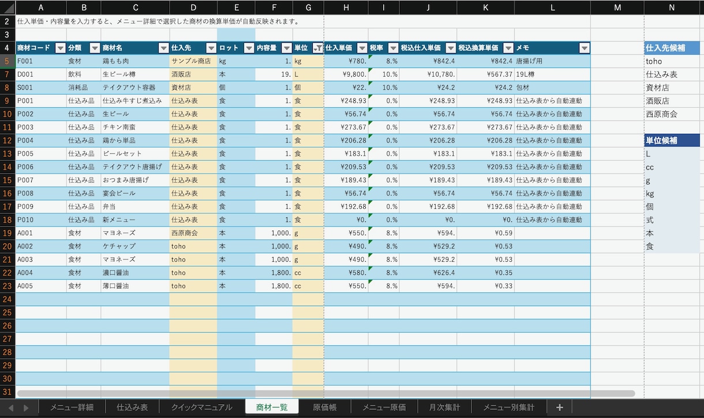Viewport: 704px width, 418px height.
Task: Switch to the メニュー別集計 sheet tab
Action: 508,407
